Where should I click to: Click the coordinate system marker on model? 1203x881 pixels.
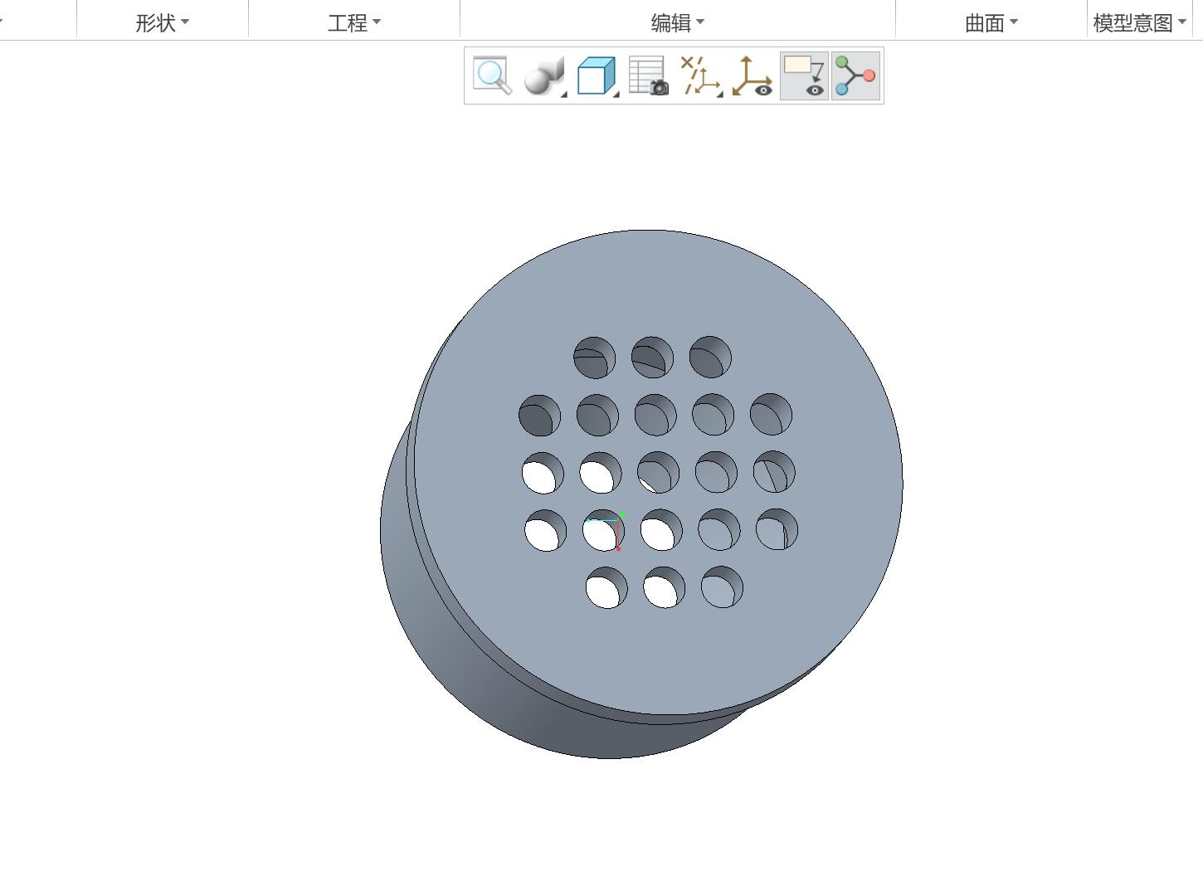pyautogui.click(x=611, y=531)
